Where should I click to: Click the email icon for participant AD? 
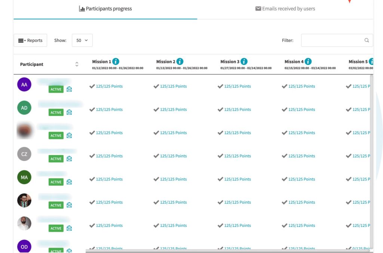(x=69, y=112)
